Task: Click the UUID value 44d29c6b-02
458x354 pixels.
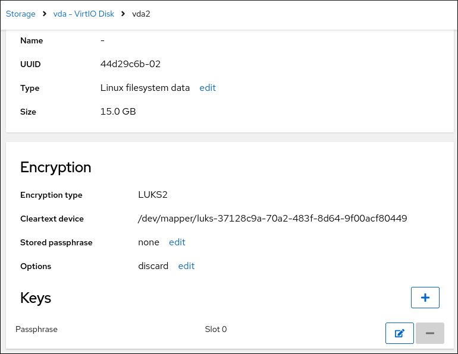Action: 131,64
